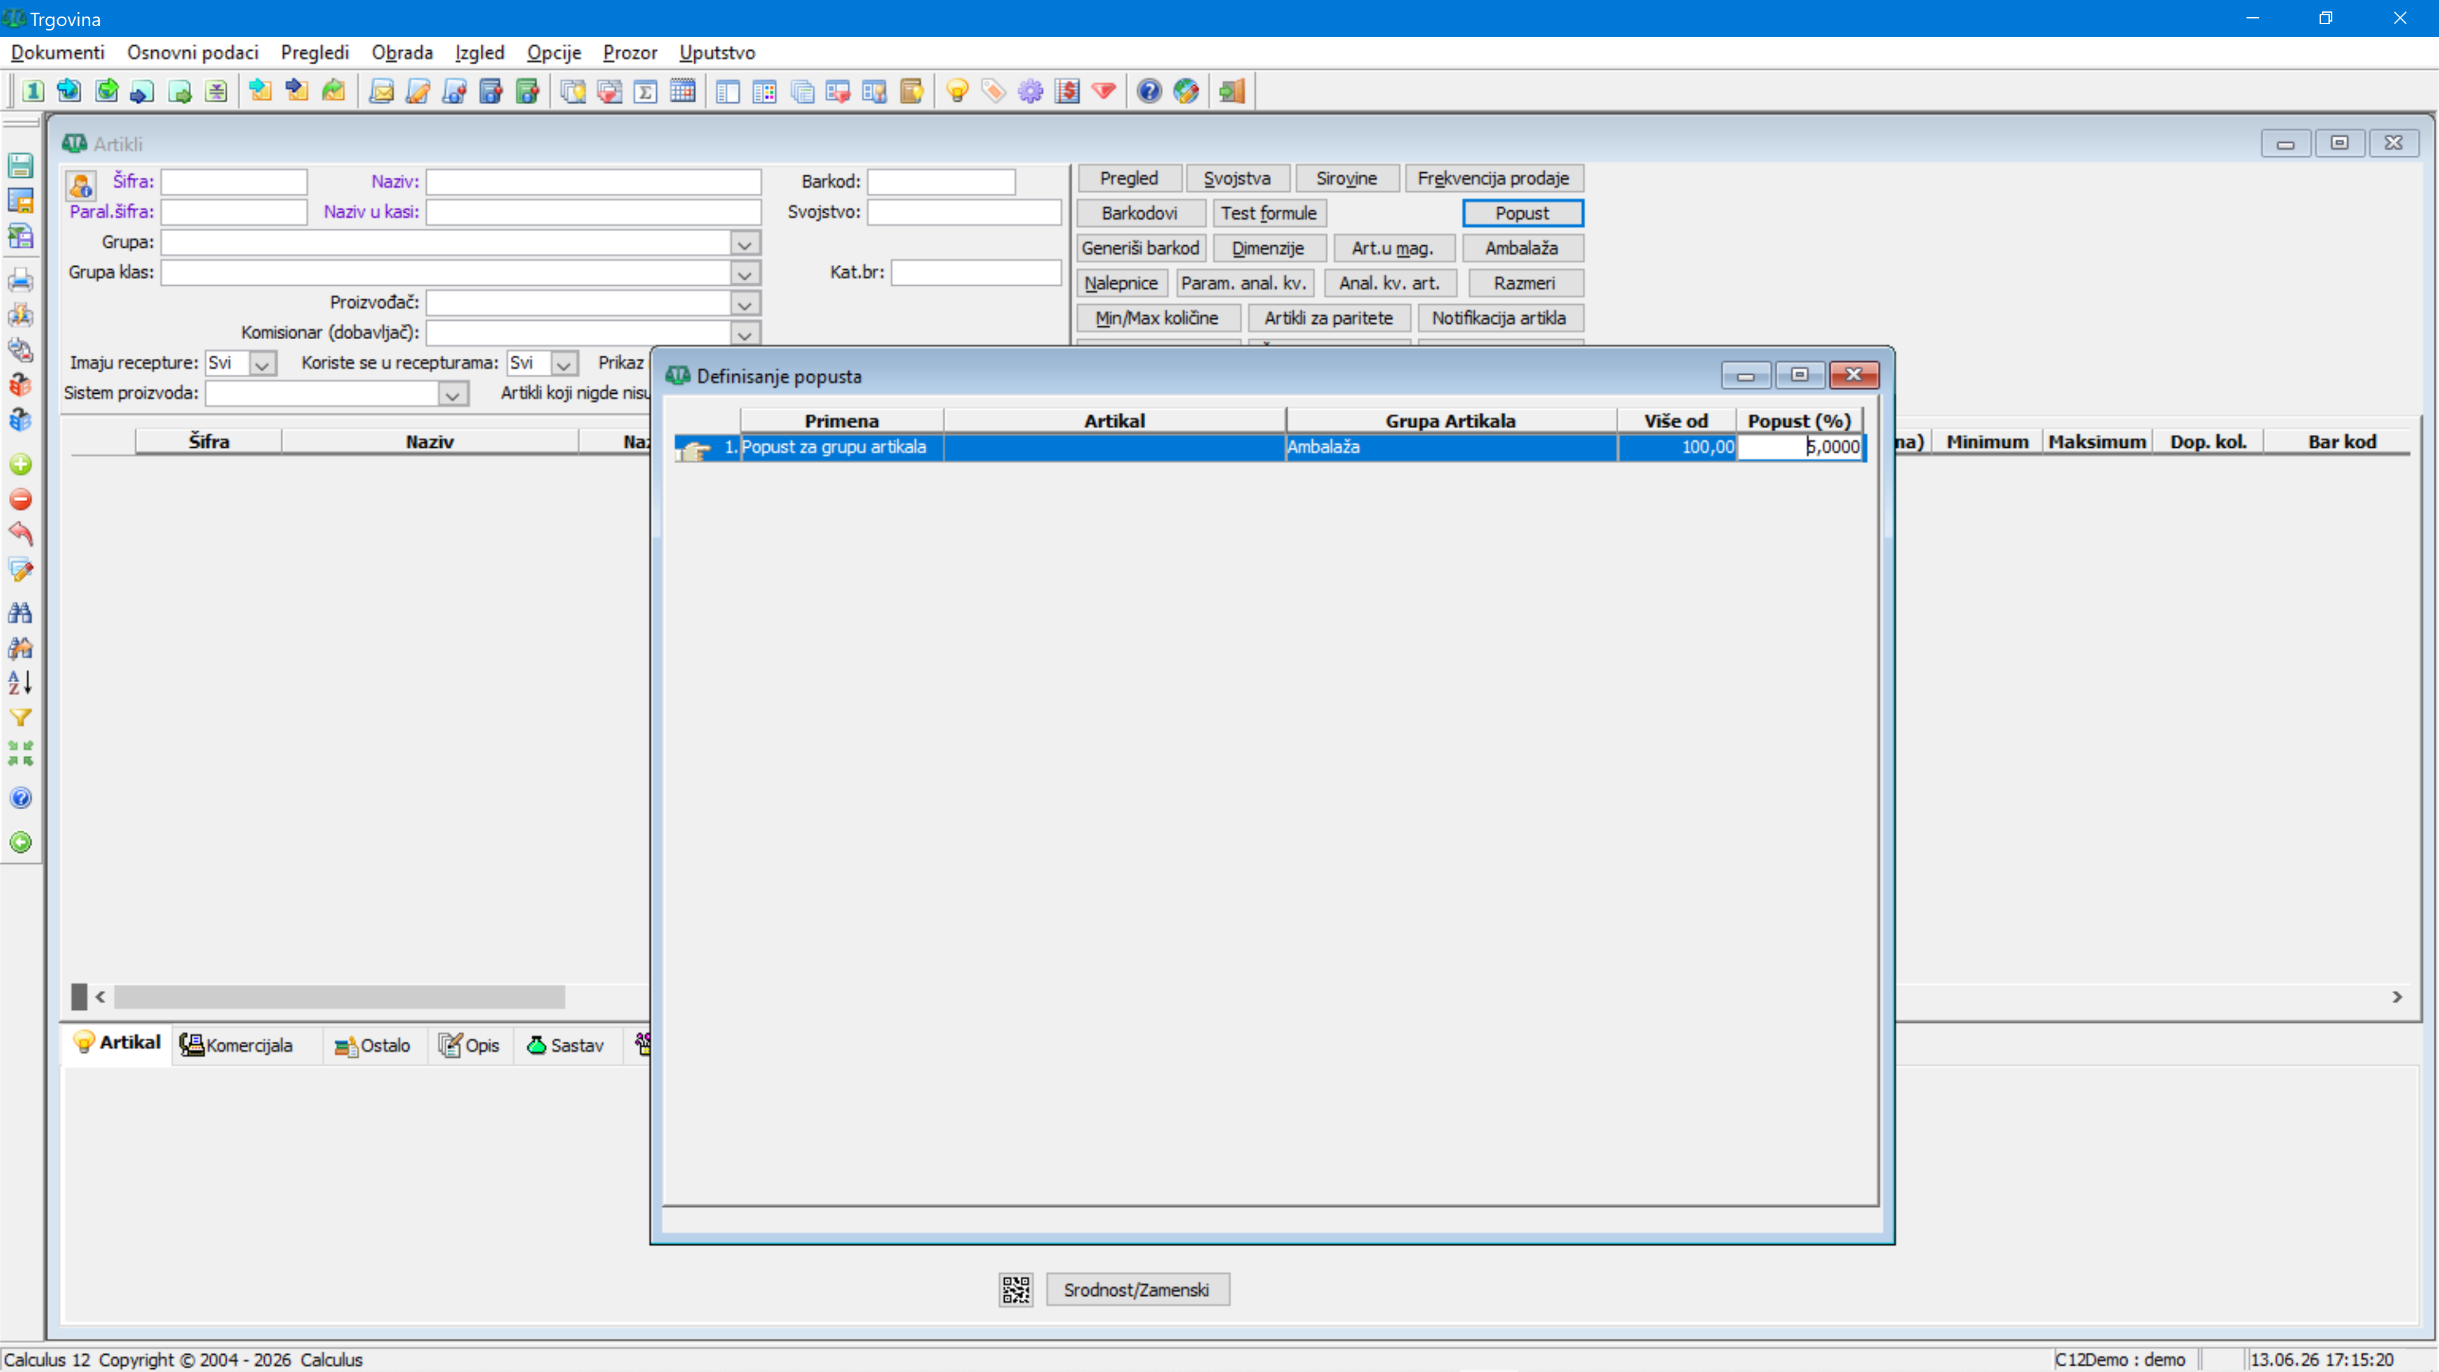
Task: Click the green save icon in left sidebar
Action: 20,165
